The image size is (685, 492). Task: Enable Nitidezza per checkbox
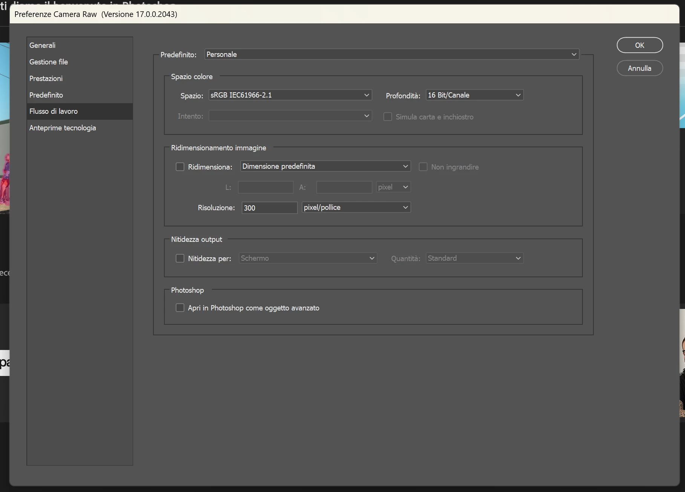point(180,258)
